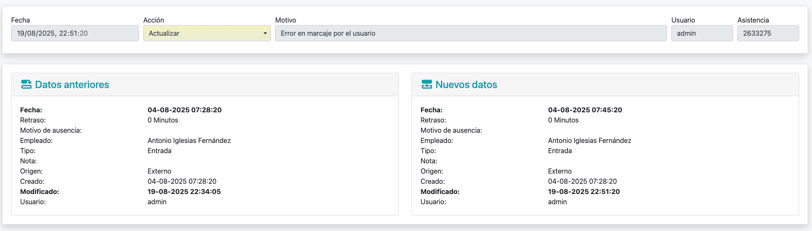
Task: Click the Usuario field containing admin
Action: pos(702,33)
